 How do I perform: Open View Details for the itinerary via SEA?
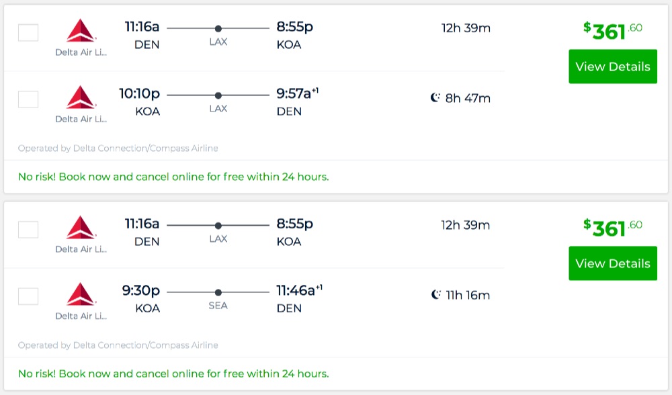tap(612, 263)
